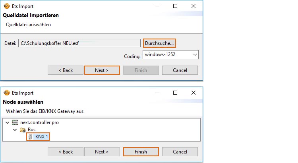The image size is (298, 163).
Task: Click the KNX 1 gateway icon
Action: (x=31, y=137)
